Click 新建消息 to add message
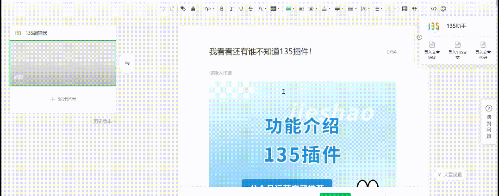This screenshot has width=499, height=196. (x=63, y=99)
